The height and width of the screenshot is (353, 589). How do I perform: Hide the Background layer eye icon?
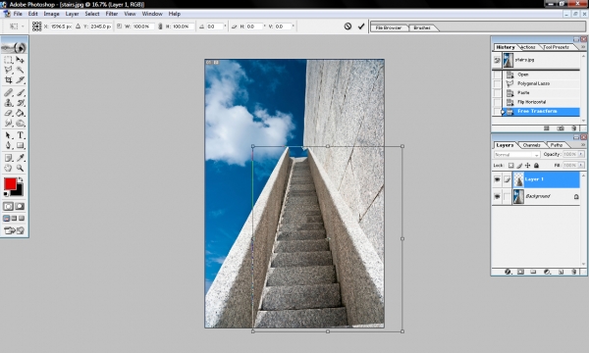(497, 196)
